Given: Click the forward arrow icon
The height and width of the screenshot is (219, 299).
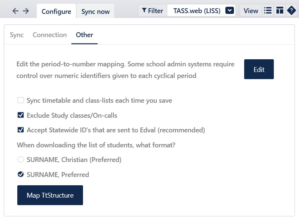Looking at the screenshot, I should pyautogui.click(x=26, y=11).
